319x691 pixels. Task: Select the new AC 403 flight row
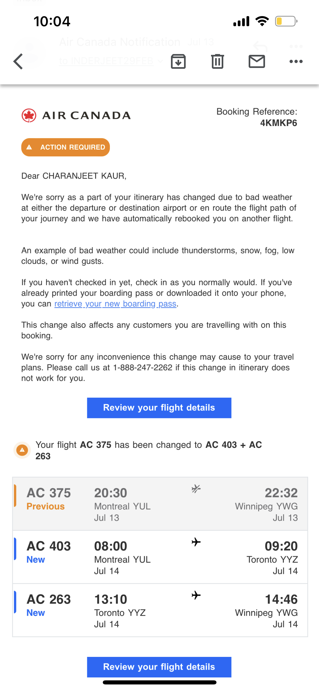159,557
